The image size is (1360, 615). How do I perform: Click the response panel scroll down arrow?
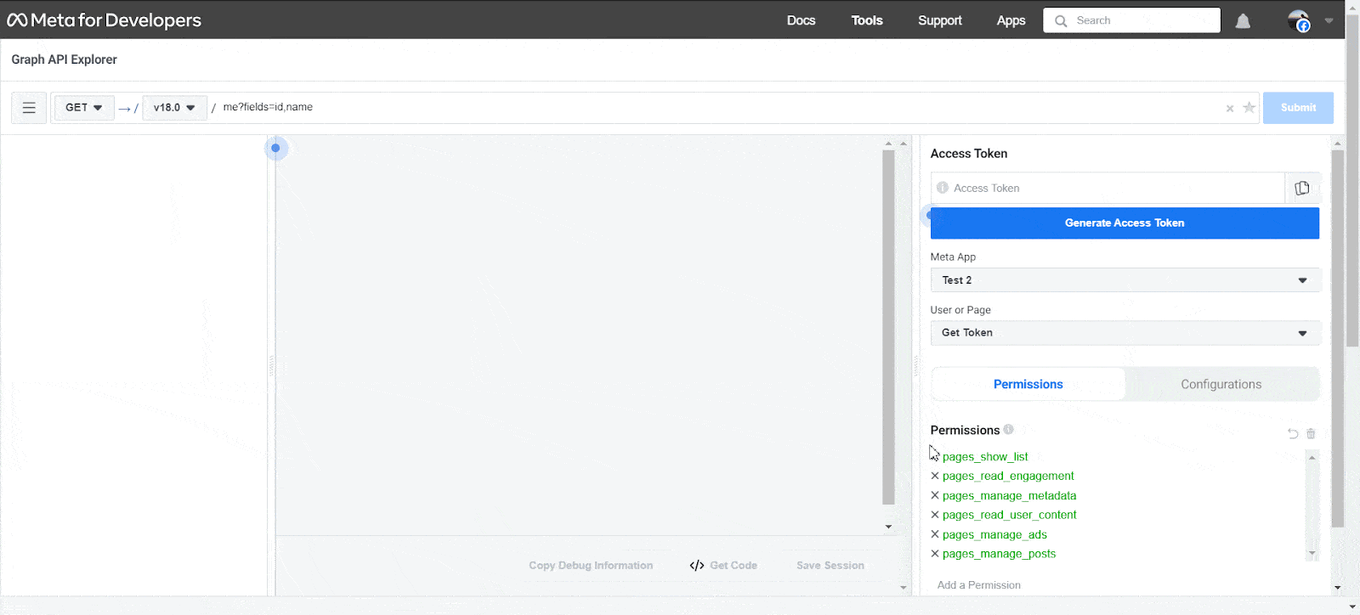tap(888, 527)
